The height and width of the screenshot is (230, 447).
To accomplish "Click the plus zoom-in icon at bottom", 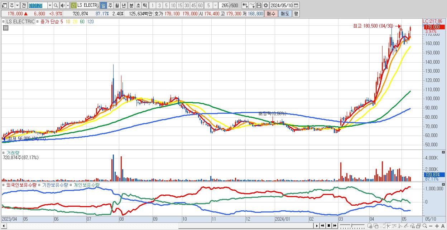I will tap(437, 226).
